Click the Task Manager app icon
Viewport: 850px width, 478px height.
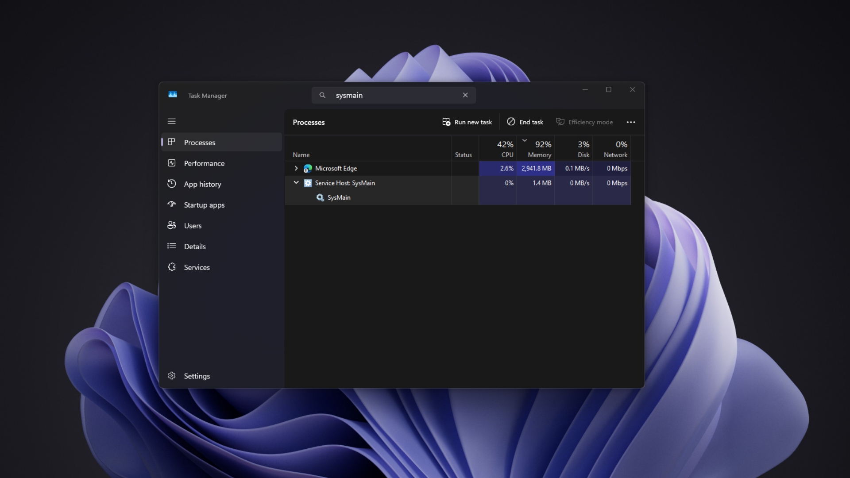coord(173,95)
